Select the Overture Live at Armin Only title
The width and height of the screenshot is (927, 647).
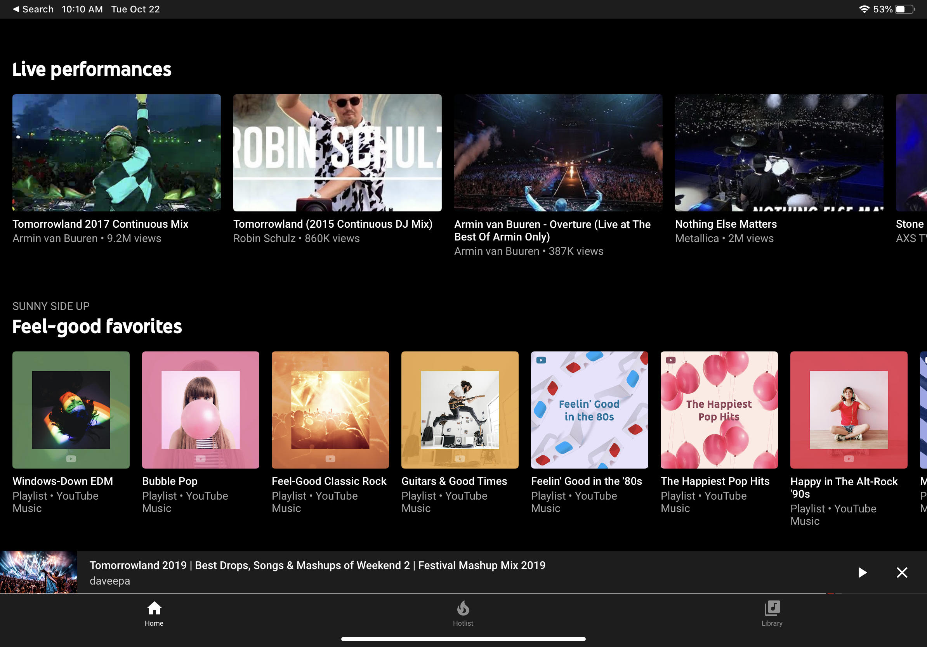tap(552, 230)
